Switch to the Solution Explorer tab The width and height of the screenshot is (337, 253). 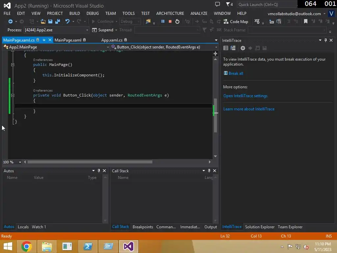[x=260, y=227]
